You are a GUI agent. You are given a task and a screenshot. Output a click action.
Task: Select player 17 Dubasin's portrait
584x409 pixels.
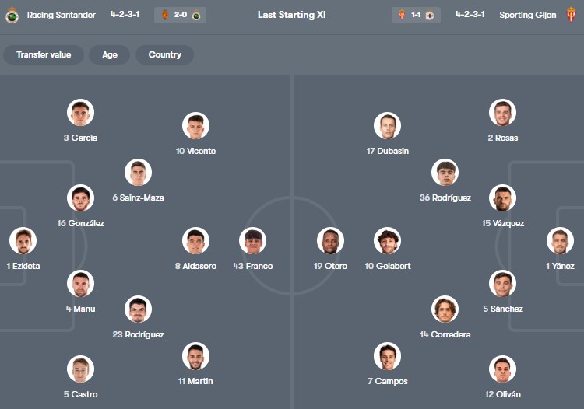point(387,126)
